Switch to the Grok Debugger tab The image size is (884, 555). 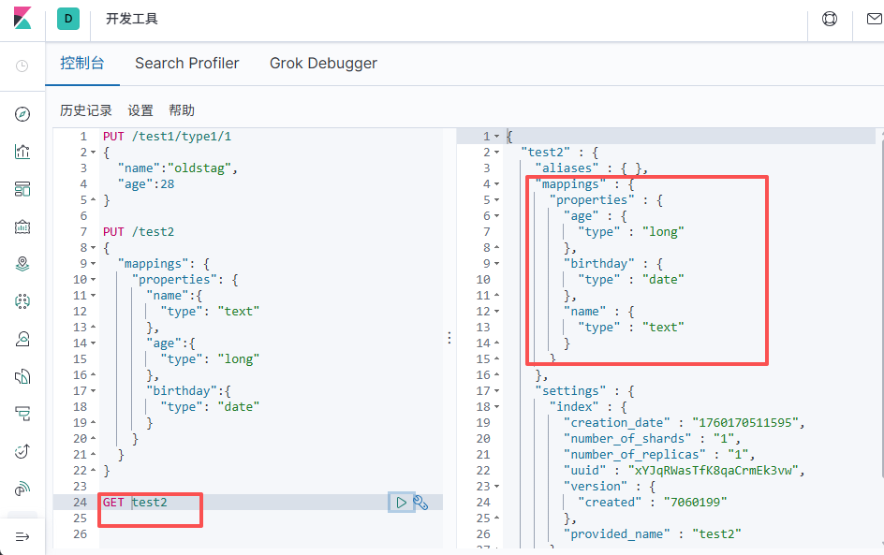coord(323,64)
